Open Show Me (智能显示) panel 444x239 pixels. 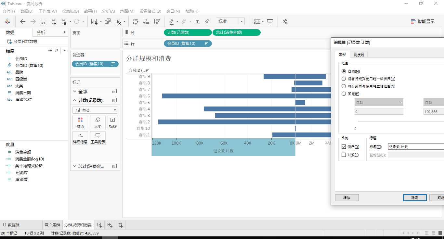point(423,21)
